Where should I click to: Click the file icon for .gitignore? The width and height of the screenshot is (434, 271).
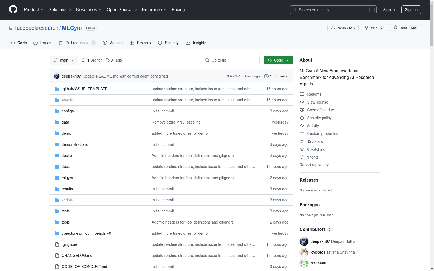(x=57, y=244)
